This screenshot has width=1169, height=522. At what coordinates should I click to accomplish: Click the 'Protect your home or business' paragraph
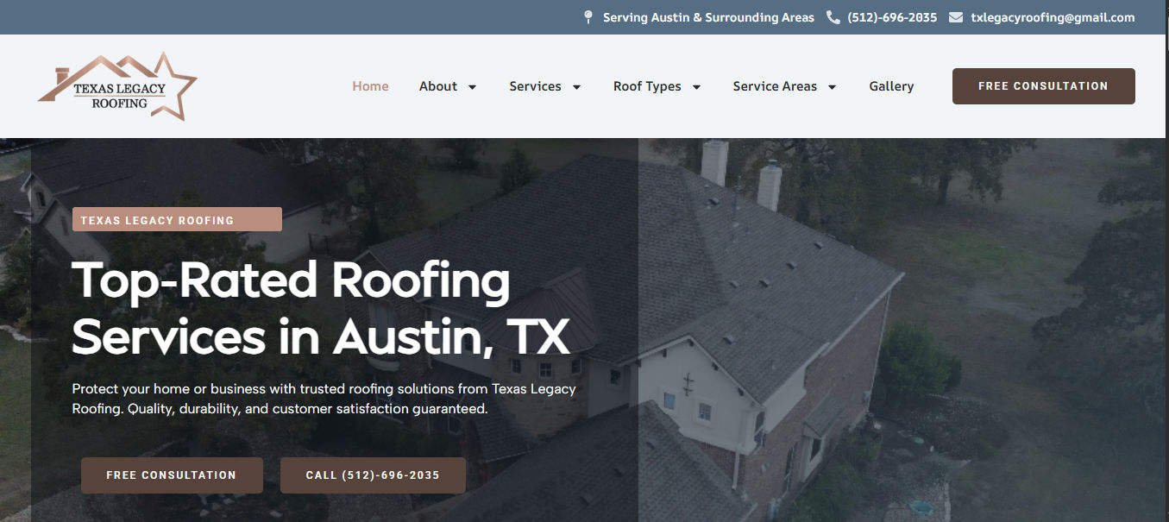point(324,399)
